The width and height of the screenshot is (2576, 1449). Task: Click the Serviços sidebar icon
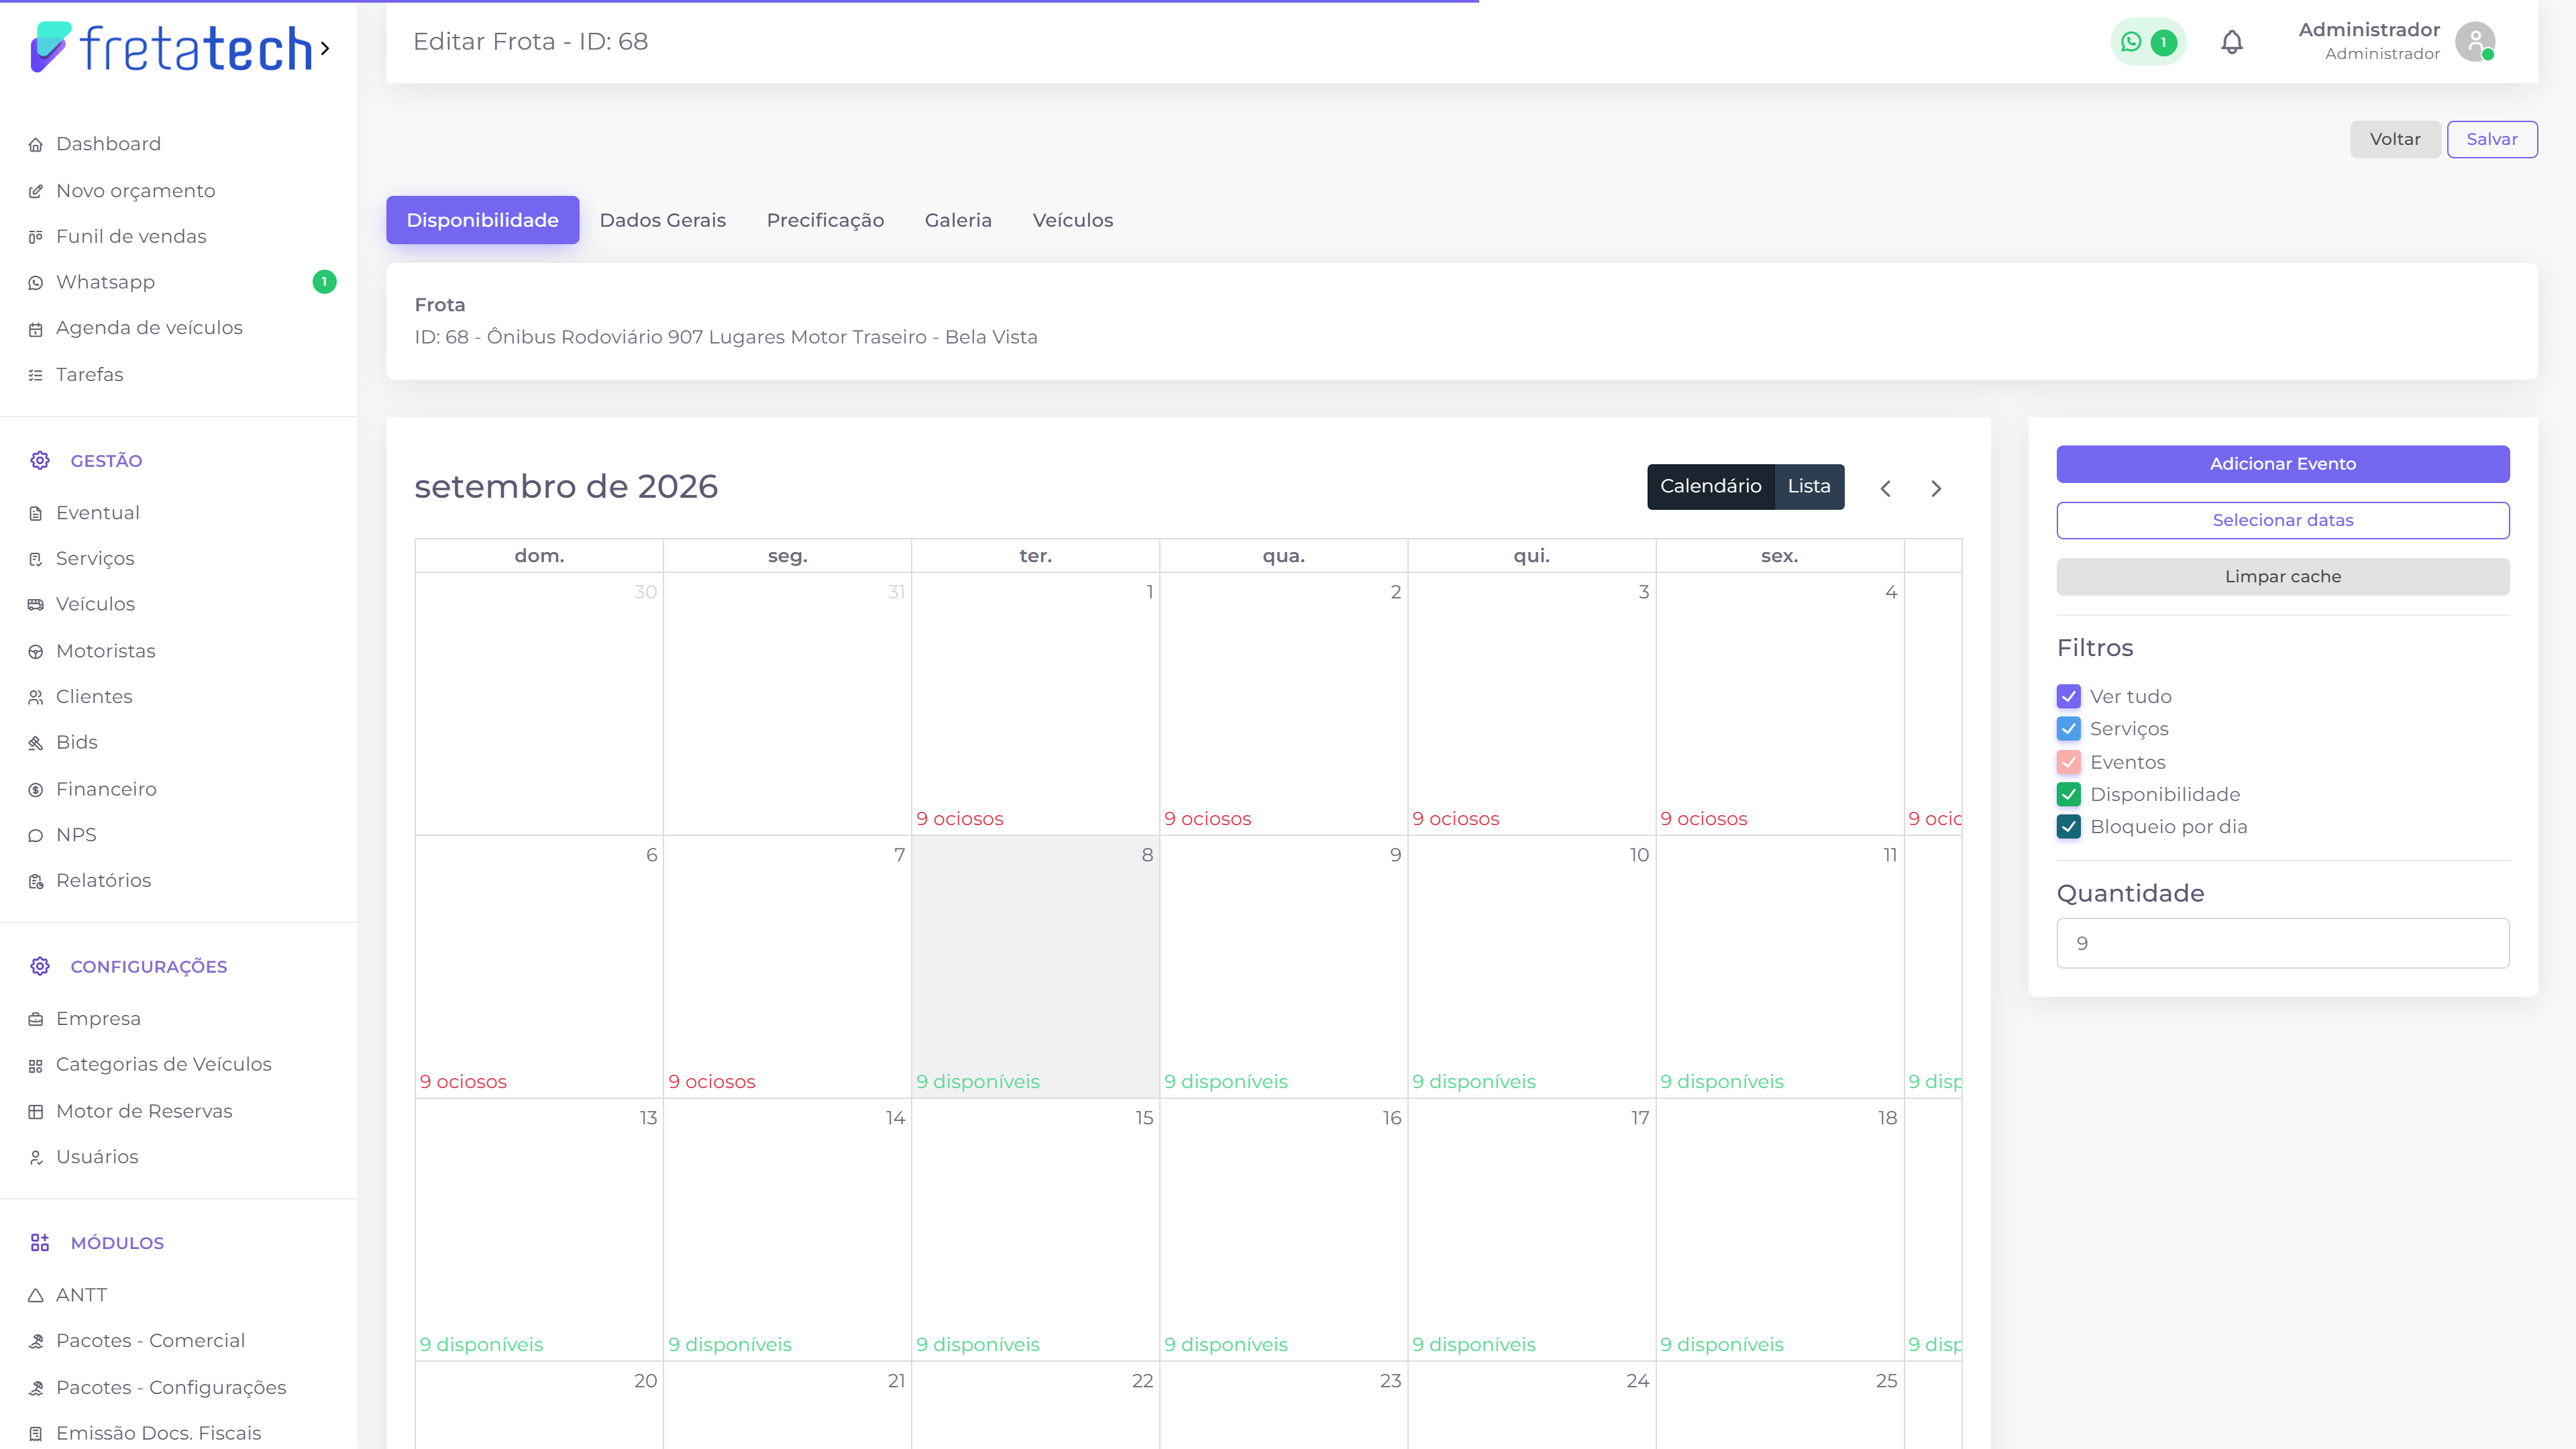[x=36, y=559]
